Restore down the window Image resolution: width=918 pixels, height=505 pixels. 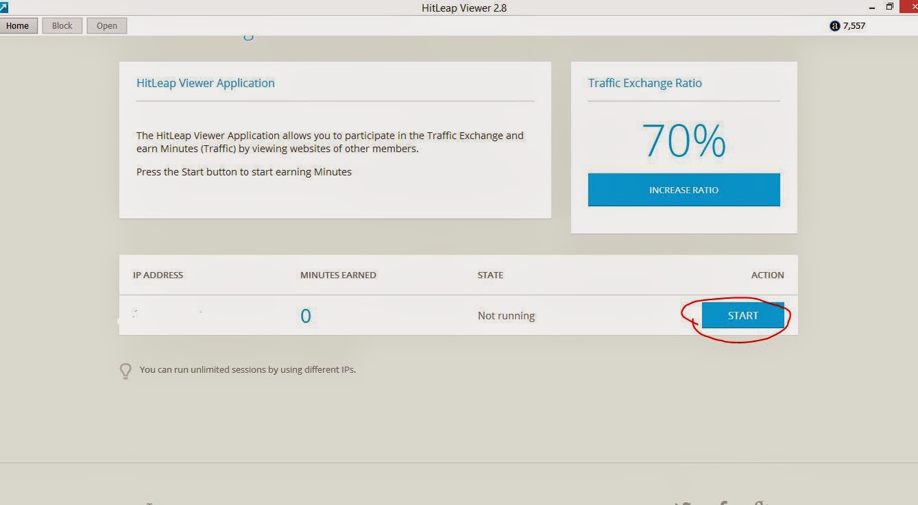point(890,6)
